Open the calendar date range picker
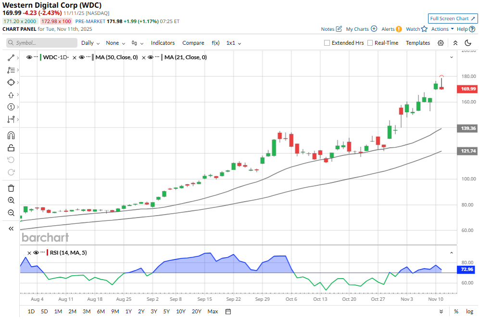 228,311
